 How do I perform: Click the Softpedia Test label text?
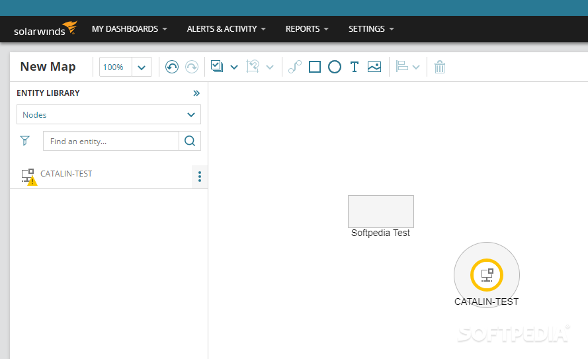(380, 233)
